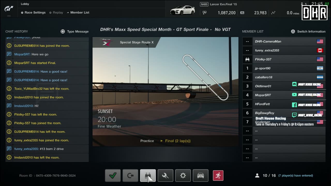This screenshot has width=331, height=186.
Task: Click the Twitch Draft_House_Racing icon
Action: [x=294, y=115]
